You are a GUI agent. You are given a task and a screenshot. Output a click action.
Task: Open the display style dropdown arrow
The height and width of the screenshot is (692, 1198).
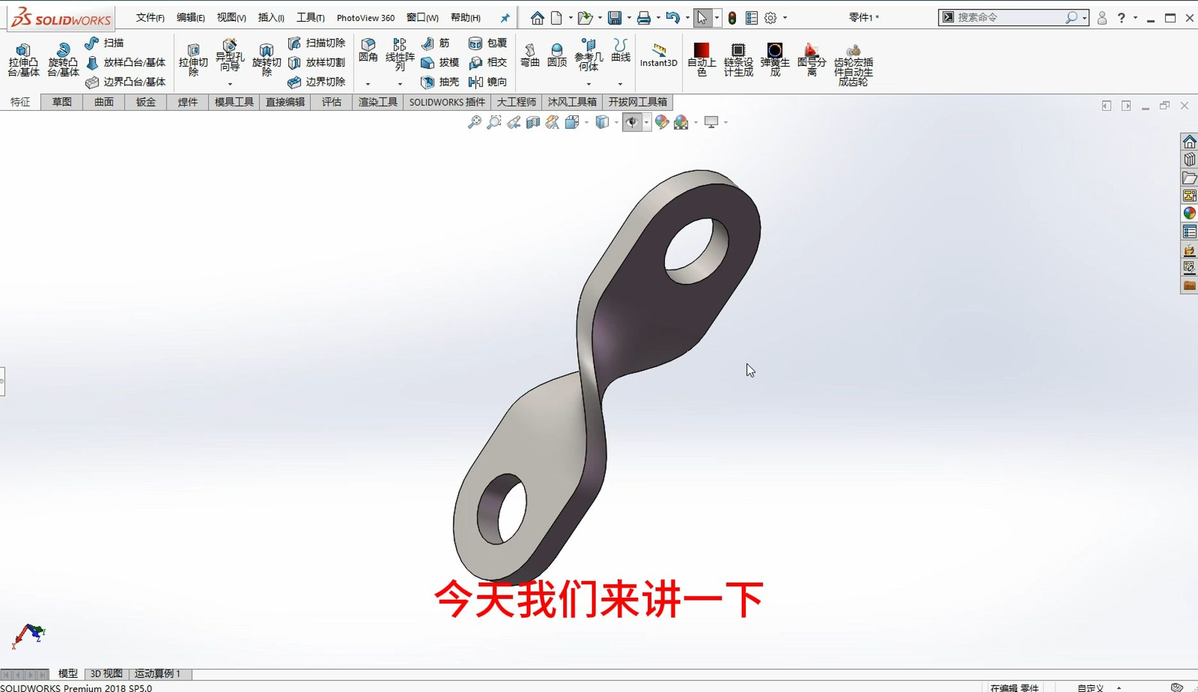point(616,122)
